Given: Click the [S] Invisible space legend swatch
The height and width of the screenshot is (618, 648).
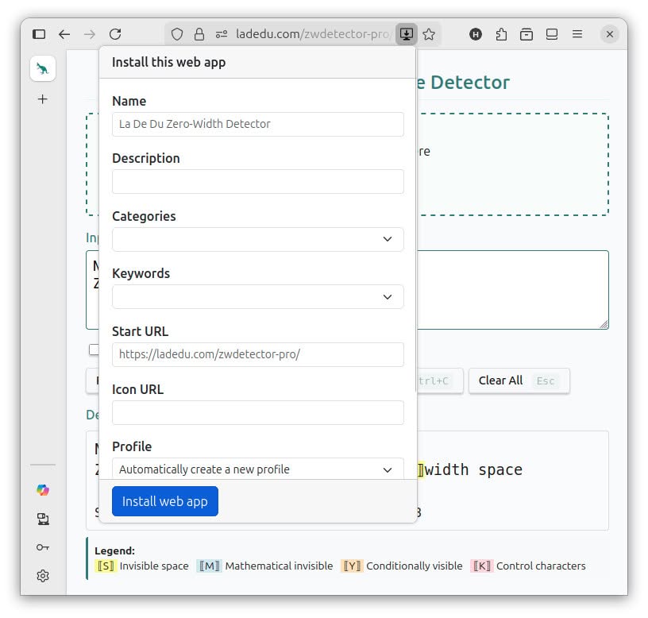Looking at the screenshot, I should pos(106,566).
